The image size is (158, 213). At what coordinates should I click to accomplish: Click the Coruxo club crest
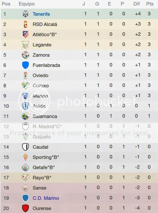(x=25, y=86)
